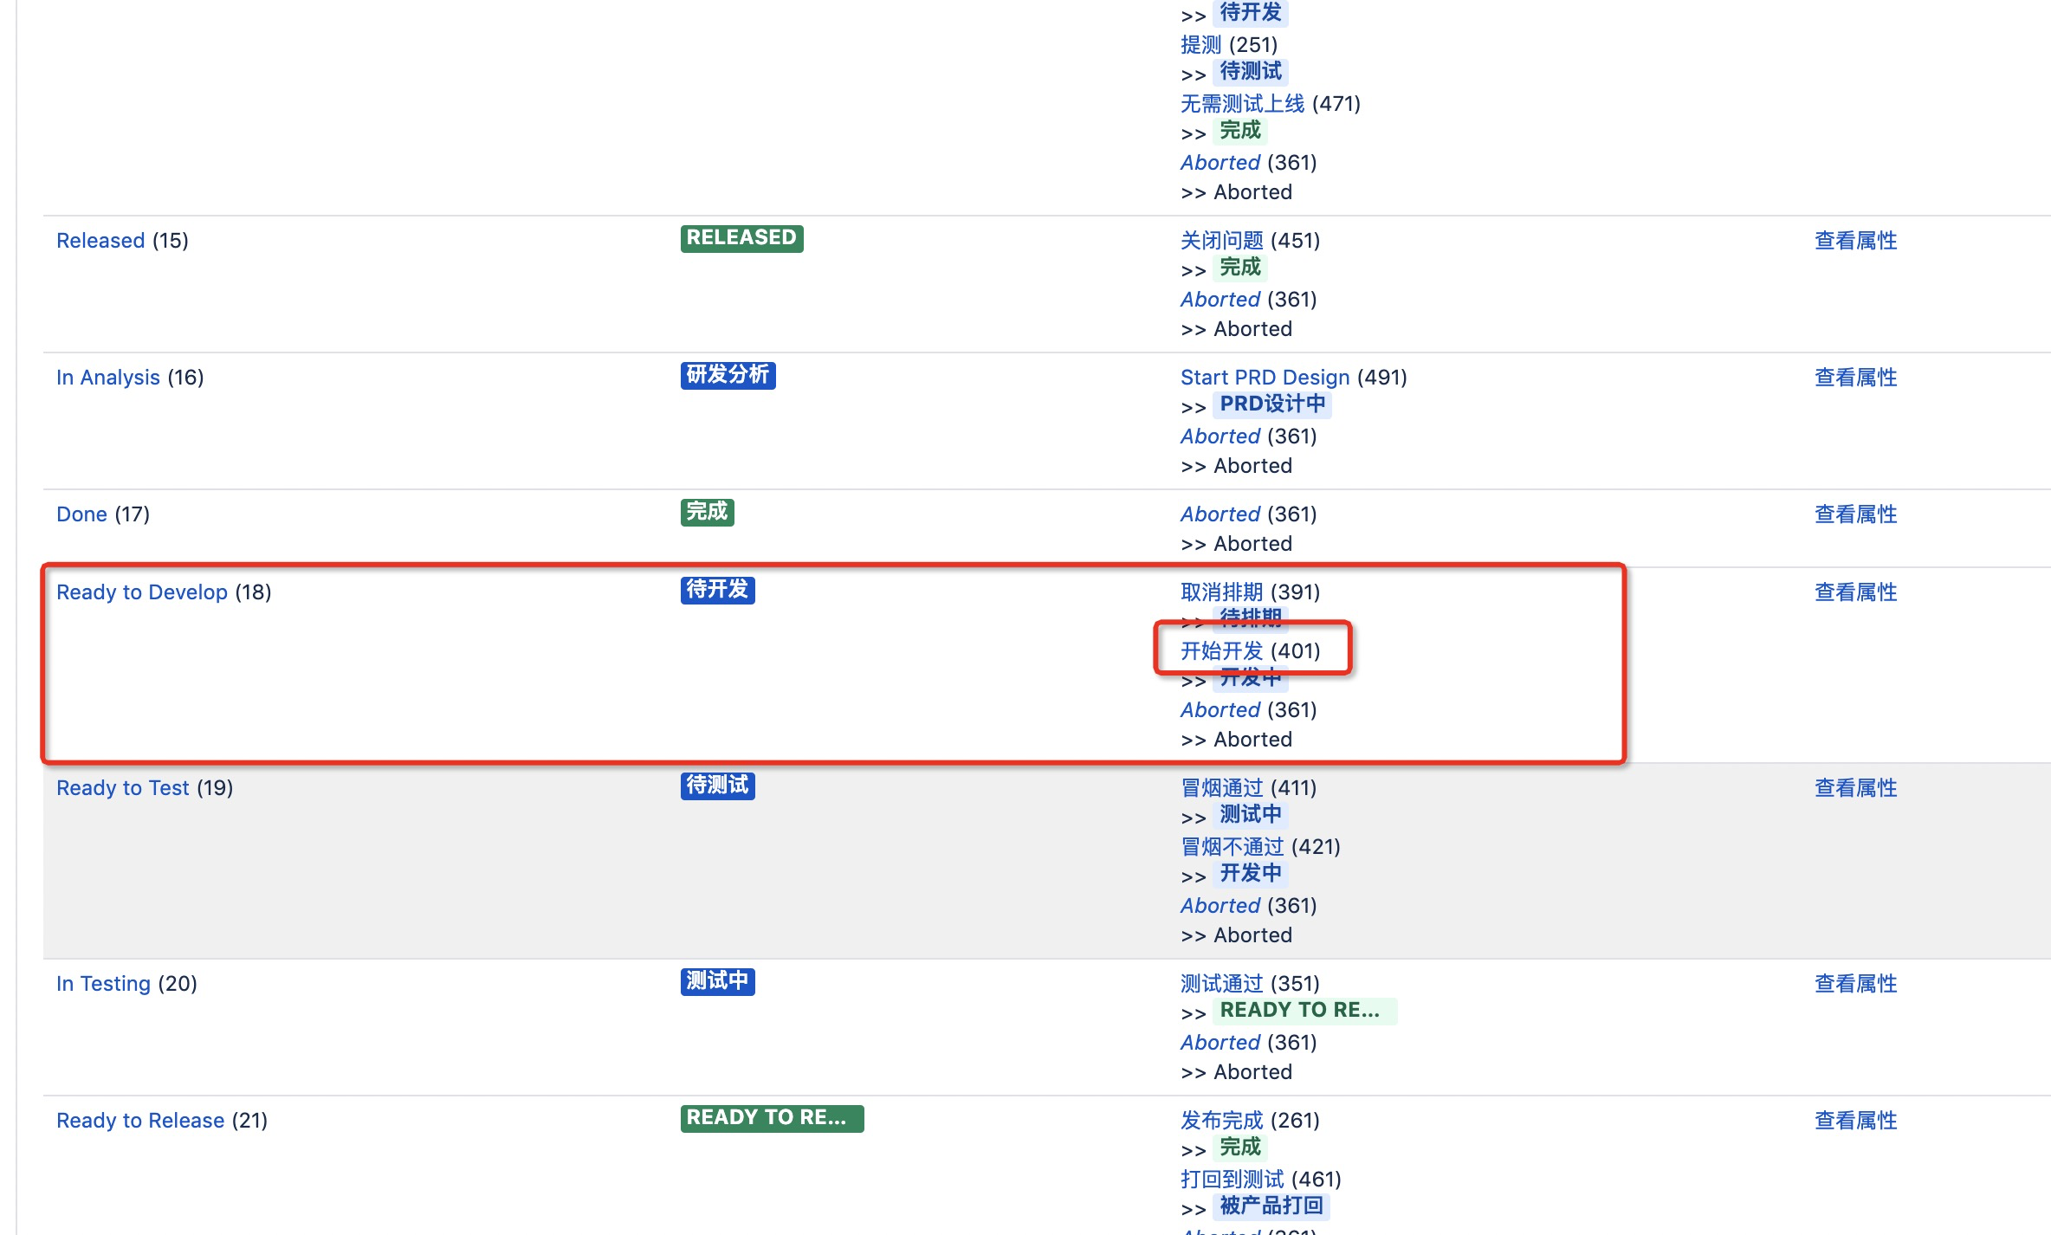This screenshot has height=1235, width=2051.
Task: Open the Ready to Release step
Action: (x=140, y=1121)
